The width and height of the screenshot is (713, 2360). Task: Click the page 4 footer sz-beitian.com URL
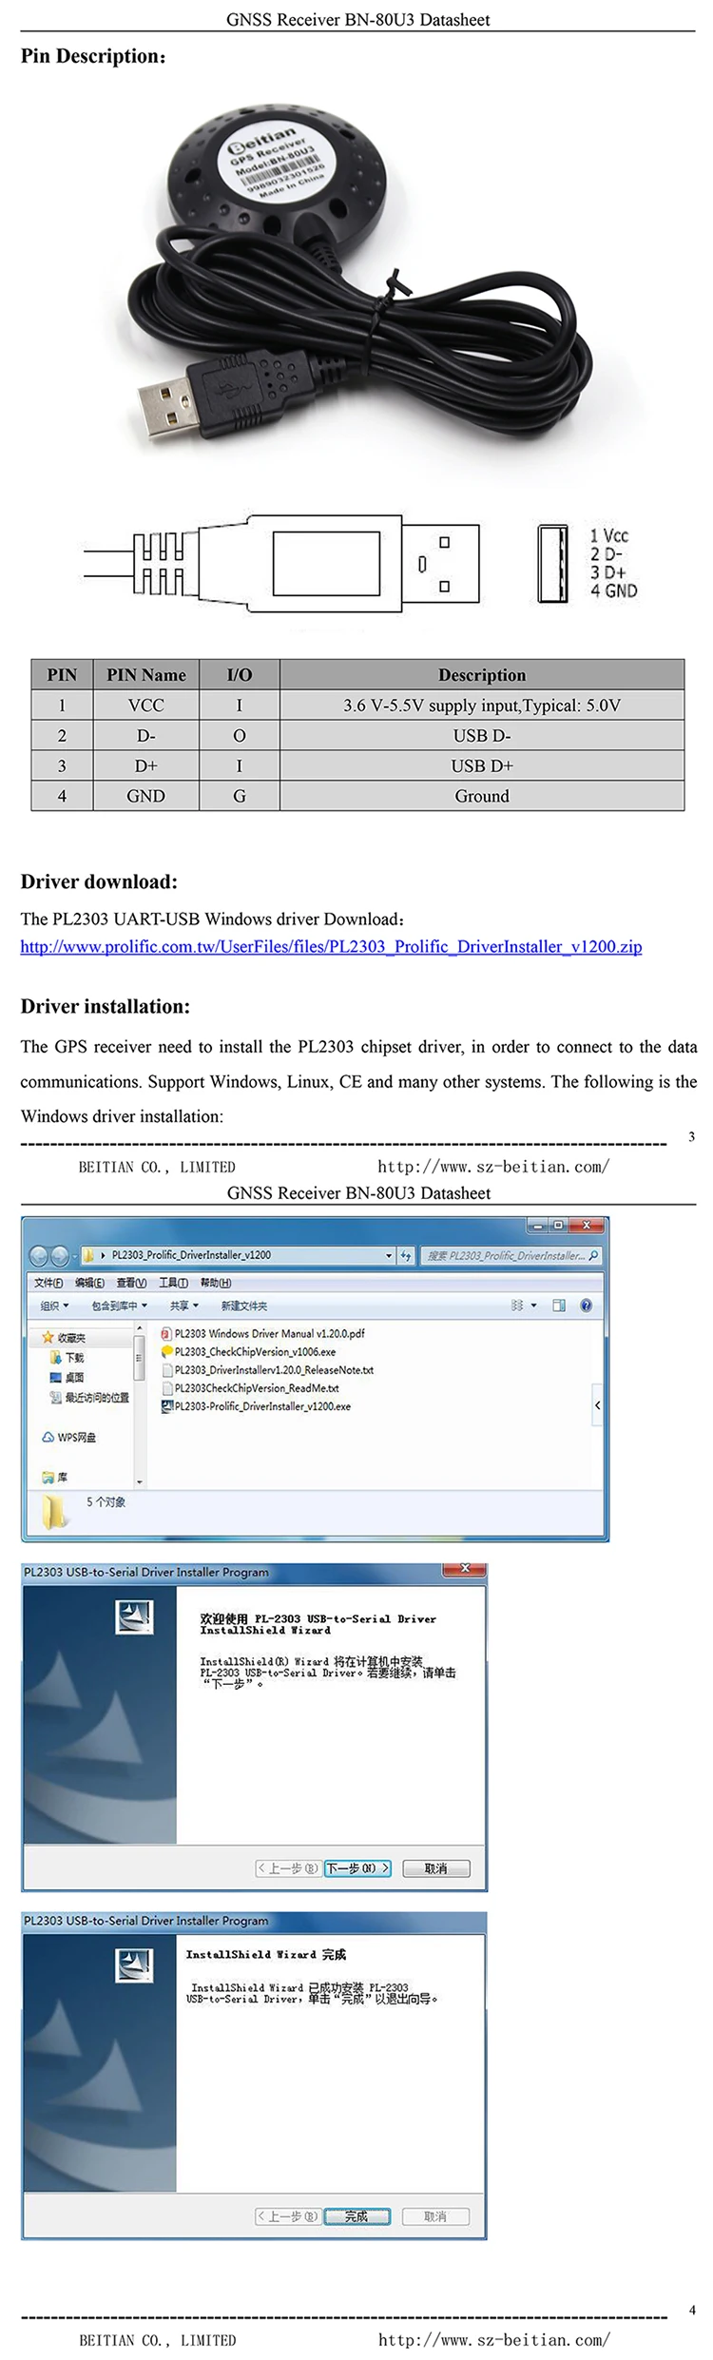pos(493,2340)
